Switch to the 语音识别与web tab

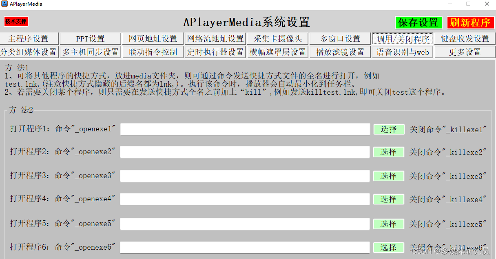coord(402,52)
